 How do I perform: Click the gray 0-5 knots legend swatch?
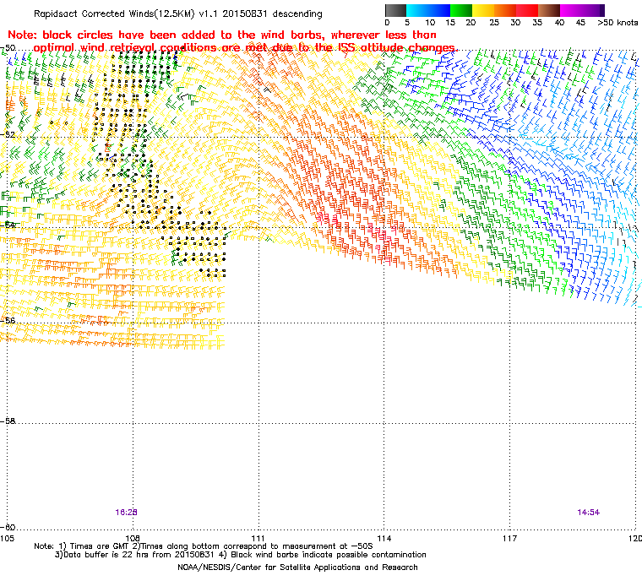pyautogui.click(x=395, y=10)
